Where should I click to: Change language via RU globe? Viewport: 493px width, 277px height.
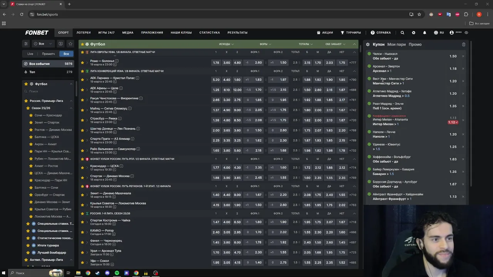click(439, 33)
